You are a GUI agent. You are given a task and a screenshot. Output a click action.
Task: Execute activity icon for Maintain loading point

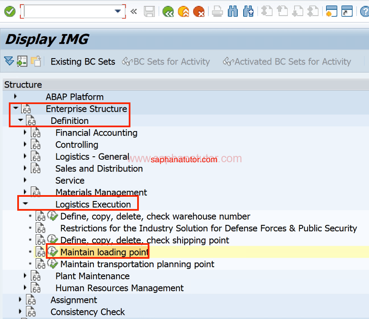(53, 252)
